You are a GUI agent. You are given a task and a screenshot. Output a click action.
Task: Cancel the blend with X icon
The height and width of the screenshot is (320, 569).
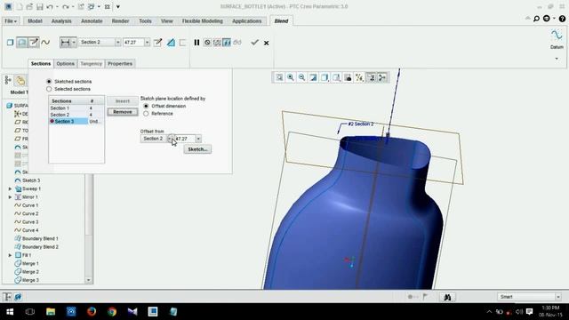(x=267, y=43)
